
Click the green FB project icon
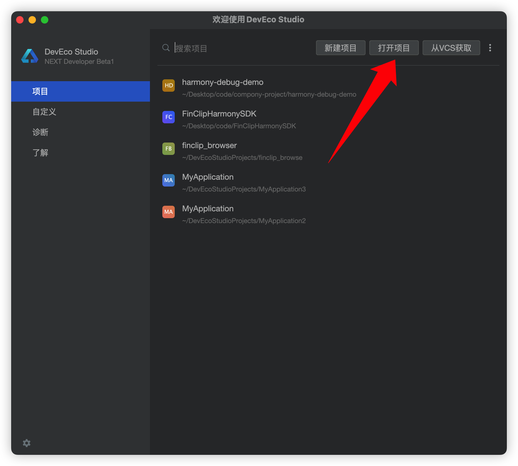click(x=169, y=149)
